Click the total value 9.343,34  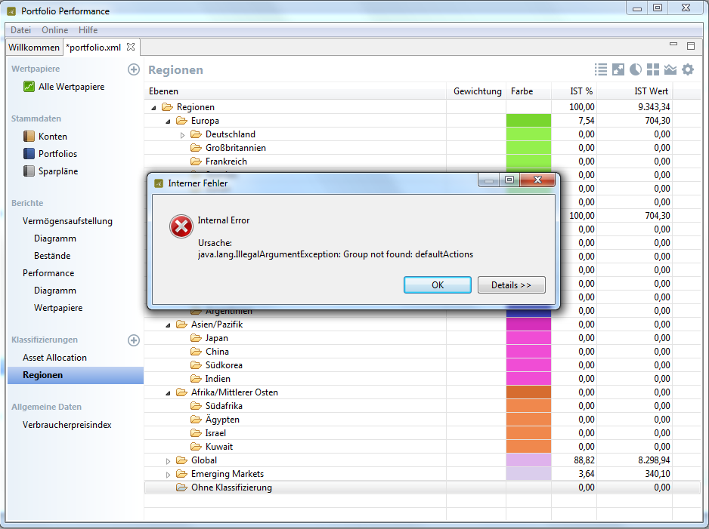(654, 107)
